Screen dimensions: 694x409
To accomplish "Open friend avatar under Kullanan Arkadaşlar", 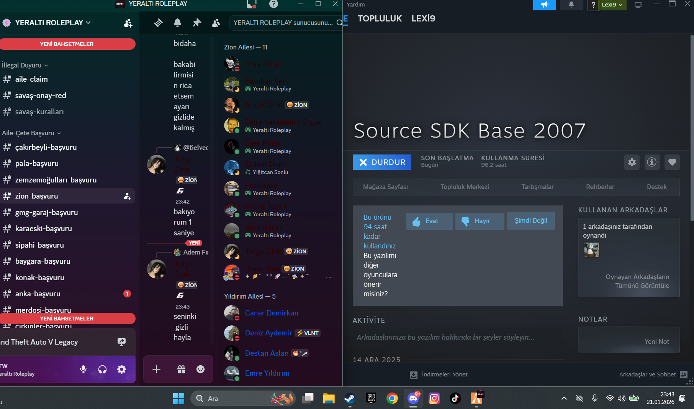I will pyautogui.click(x=591, y=250).
